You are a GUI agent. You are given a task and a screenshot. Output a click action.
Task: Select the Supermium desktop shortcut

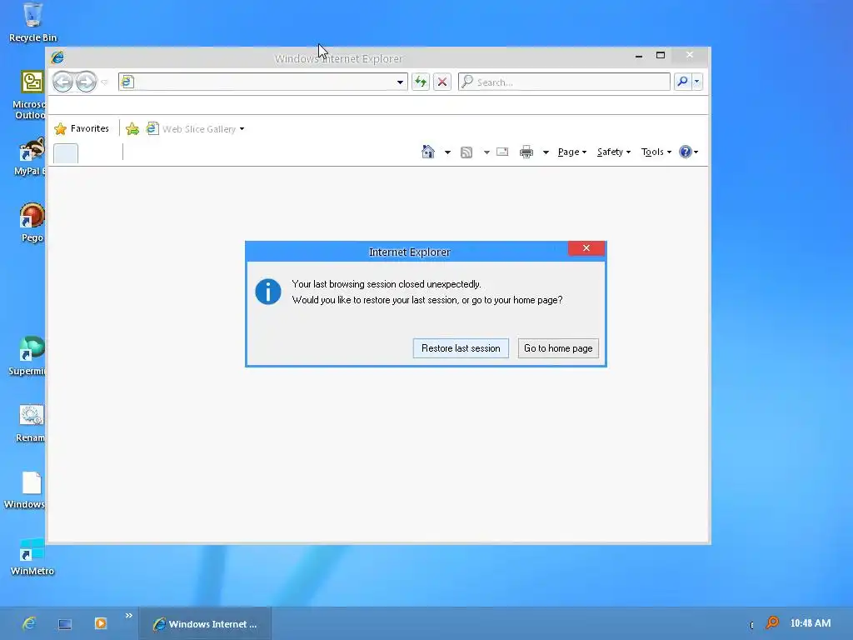click(27, 356)
